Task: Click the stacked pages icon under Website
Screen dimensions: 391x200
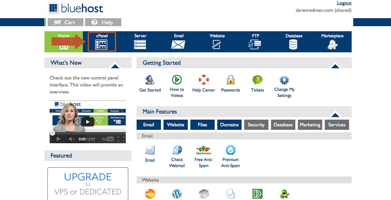Action: coord(204,194)
